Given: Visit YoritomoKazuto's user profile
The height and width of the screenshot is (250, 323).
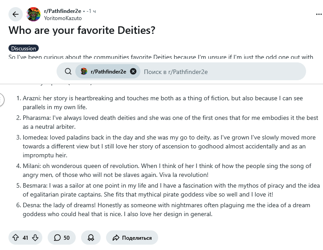Looking at the screenshot, I should [63, 18].
